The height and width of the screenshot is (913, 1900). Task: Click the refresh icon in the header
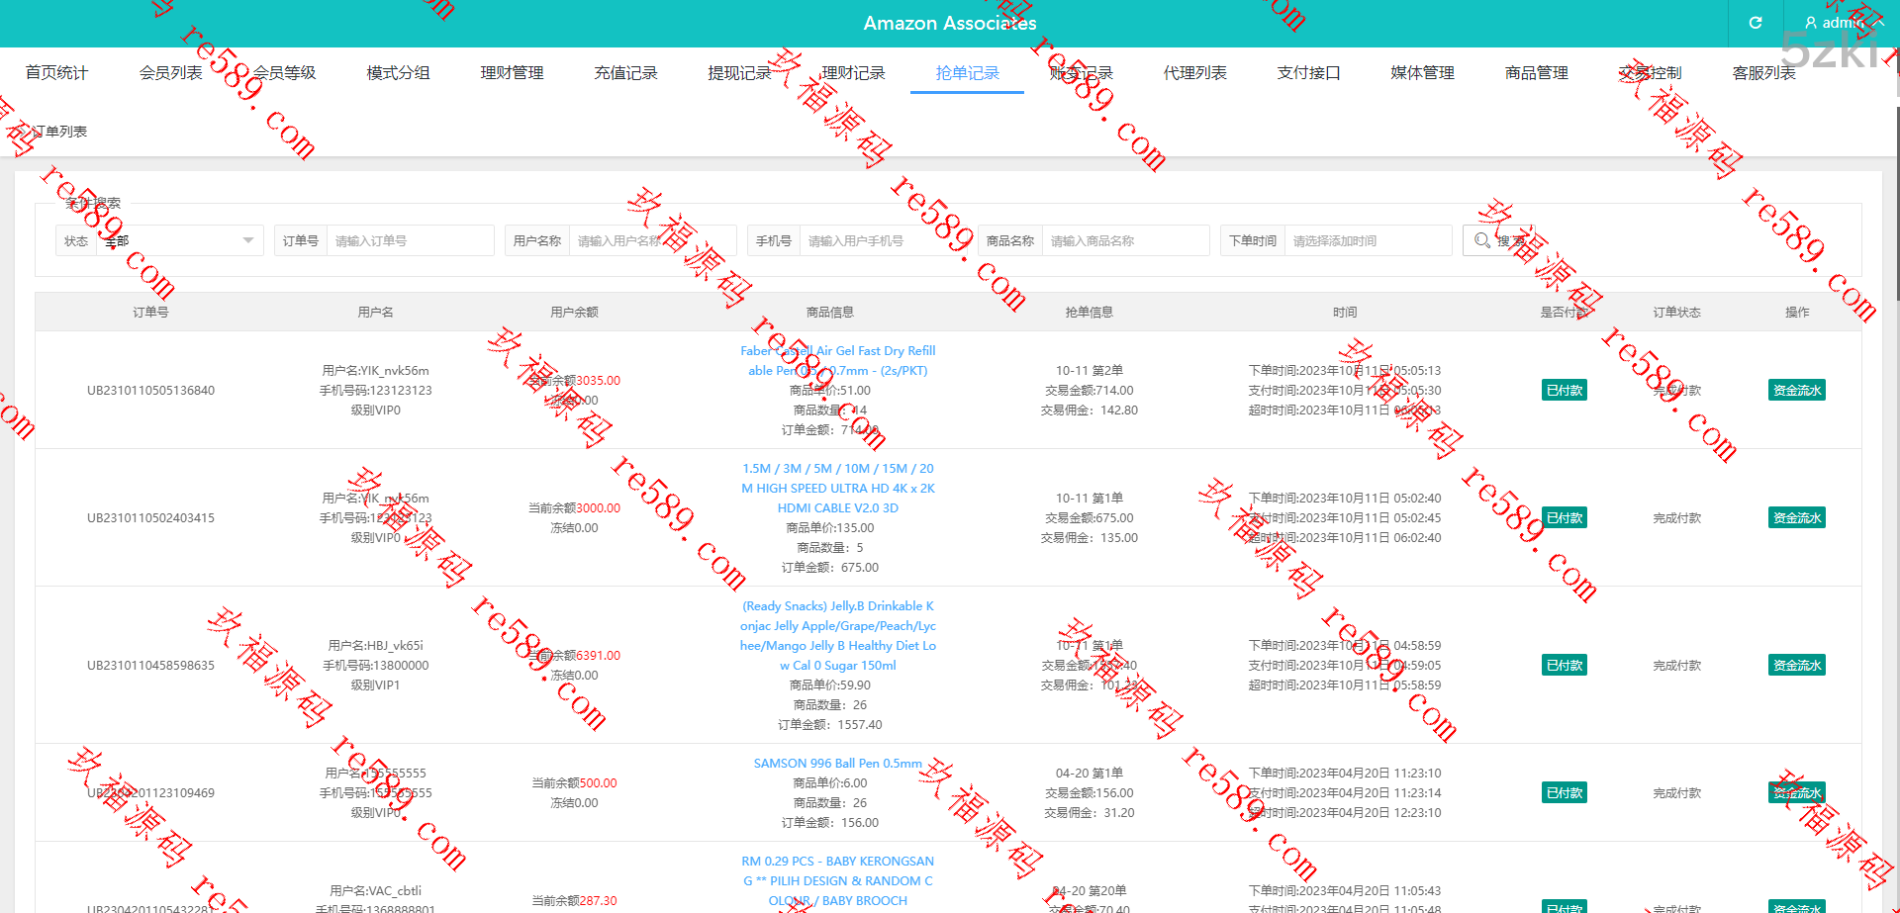point(1756,23)
